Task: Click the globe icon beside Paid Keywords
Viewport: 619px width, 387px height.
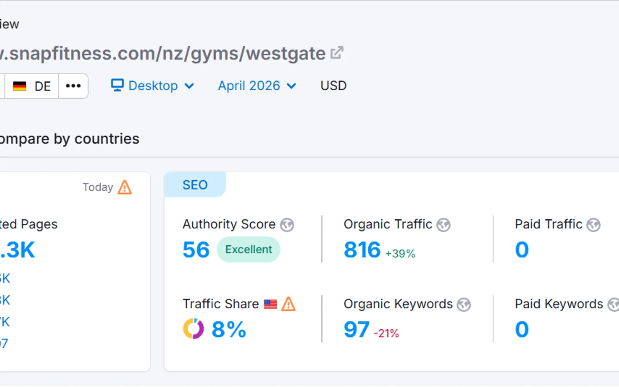Action: click(613, 305)
